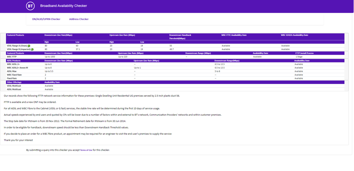Image resolution: width=354 pixels, height=171 pixels.
Task: Click the Other Offerings section header
Action: pos(15,82)
